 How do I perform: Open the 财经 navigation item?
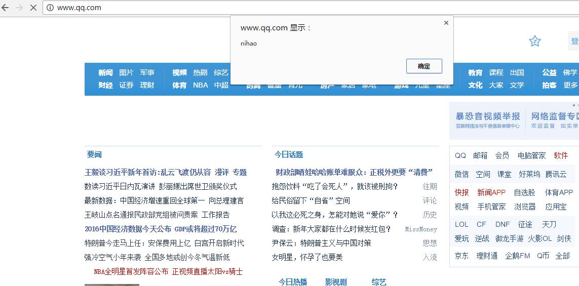tap(105, 85)
